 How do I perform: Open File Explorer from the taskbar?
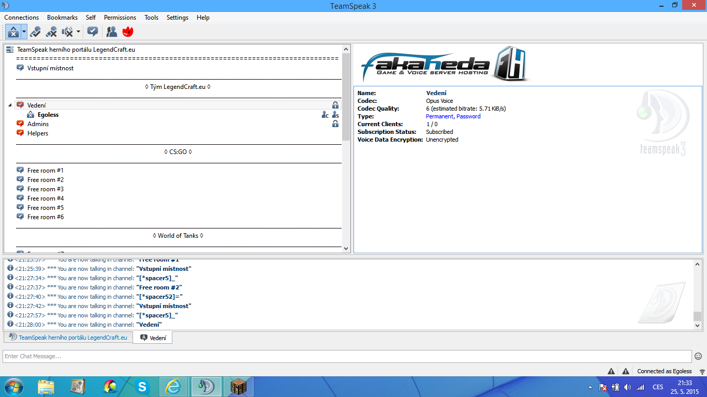coord(46,387)
